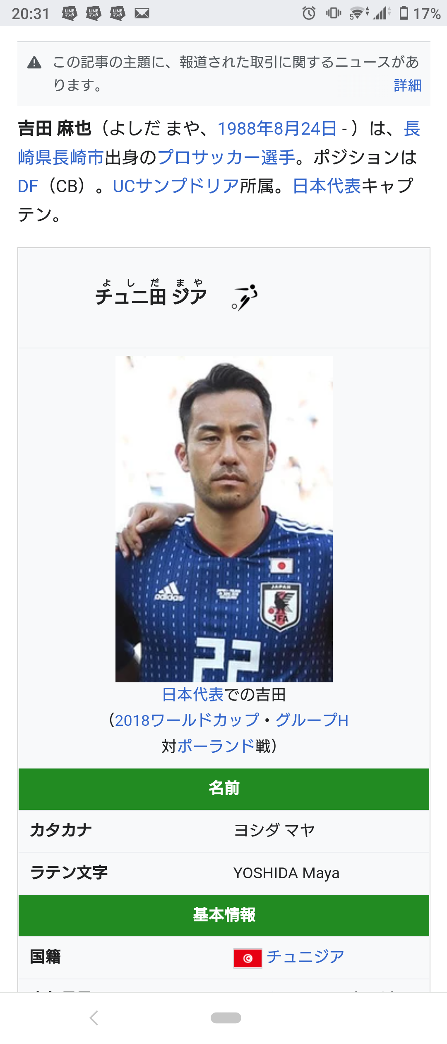Tap the home pill navigation button

[x=226, y=1017]
